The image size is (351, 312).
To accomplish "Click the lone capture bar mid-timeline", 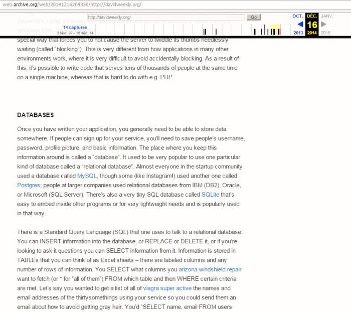I will [x=216, y=32].
